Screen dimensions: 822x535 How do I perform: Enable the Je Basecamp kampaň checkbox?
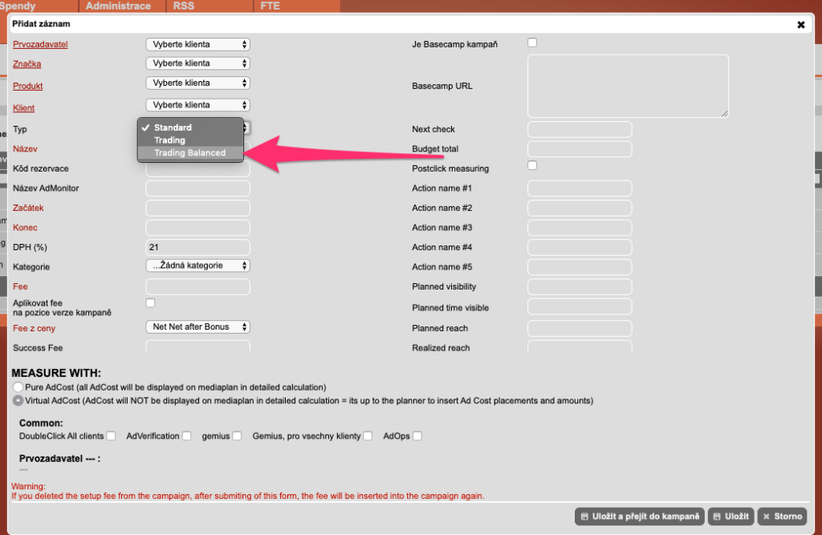coord(531,43)
